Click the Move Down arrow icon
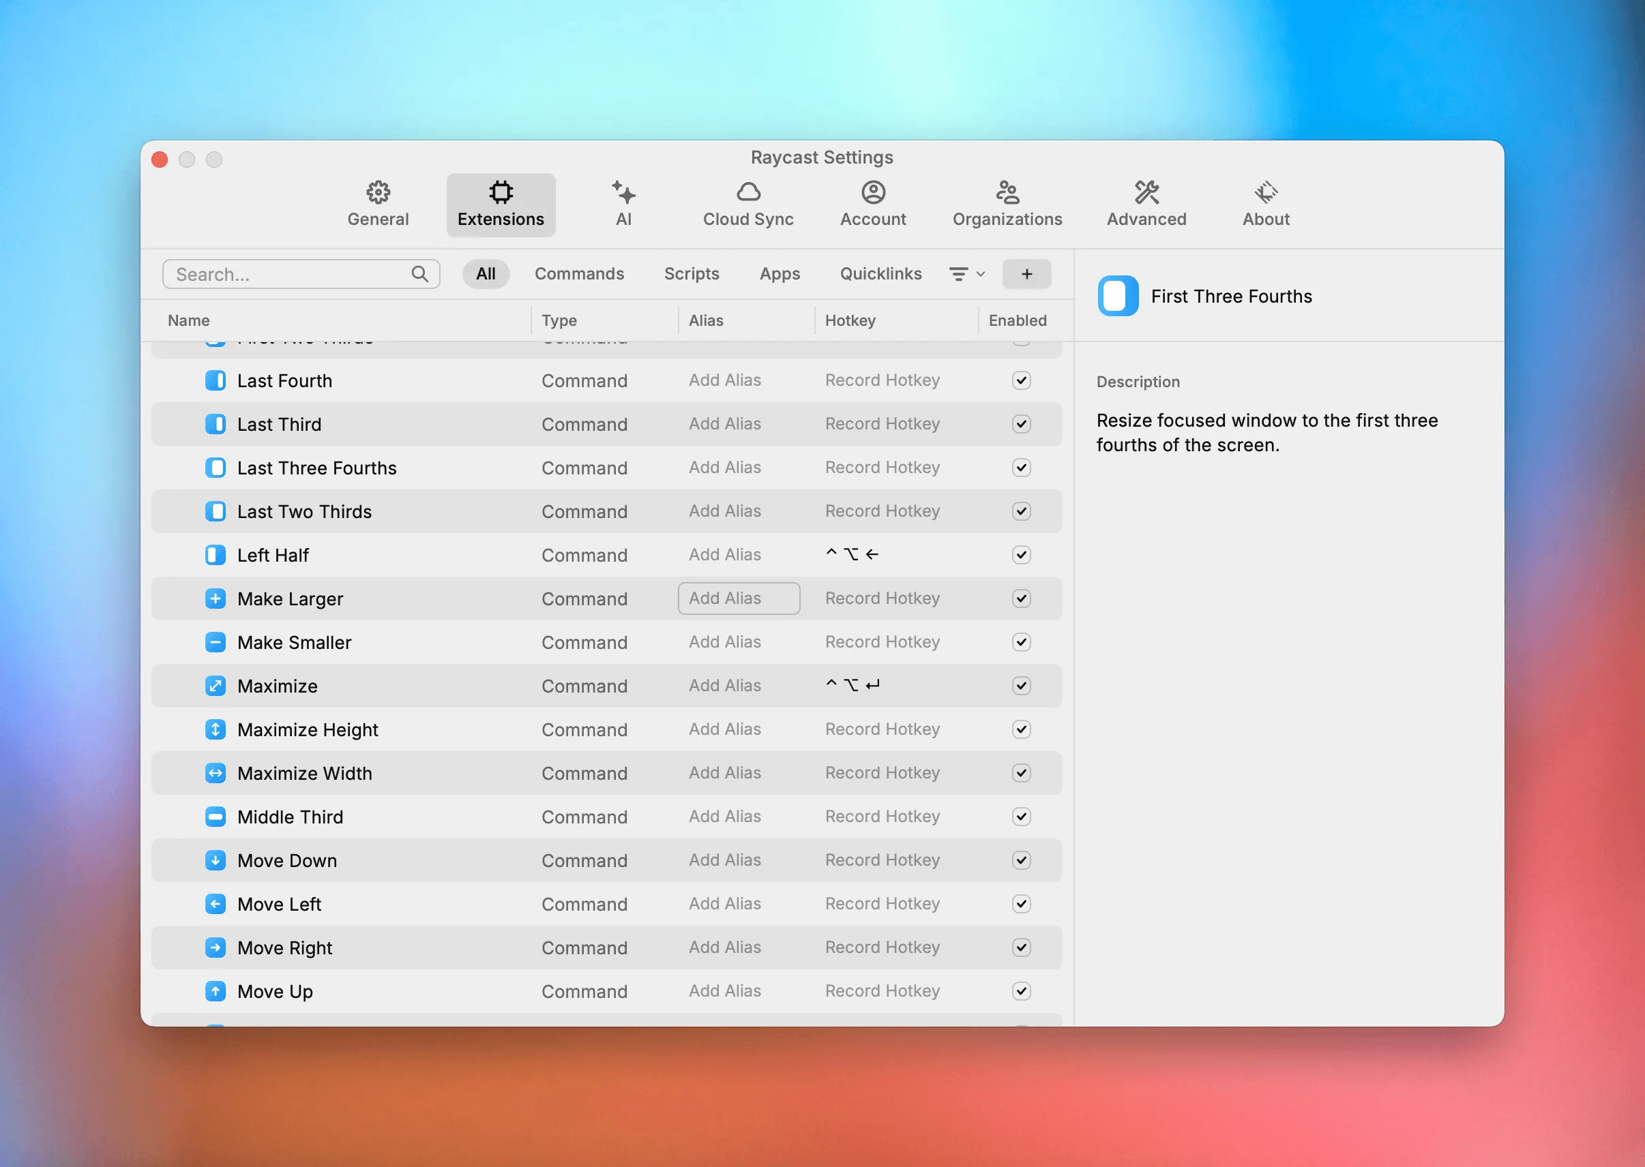This screenshot has height=1167, width=1645. tap(215, 860)
